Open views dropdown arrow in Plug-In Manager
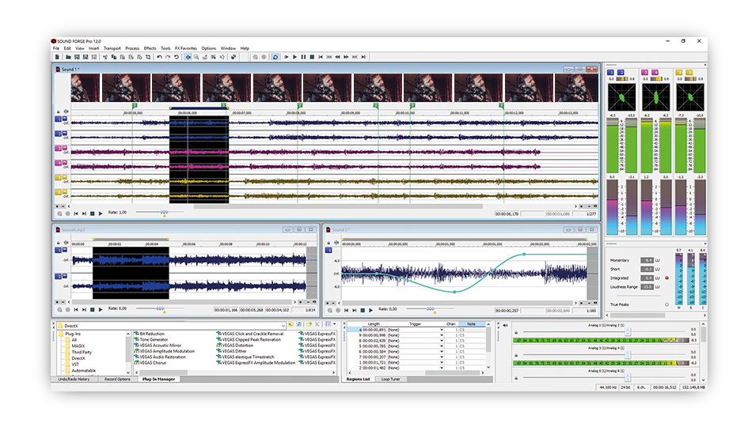748x427 pixels. [x=334, y=324]
